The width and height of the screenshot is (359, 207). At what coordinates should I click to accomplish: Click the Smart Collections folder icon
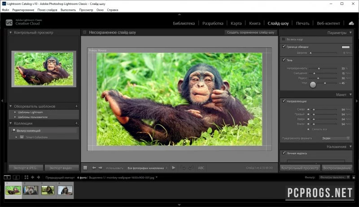point(22,137)
